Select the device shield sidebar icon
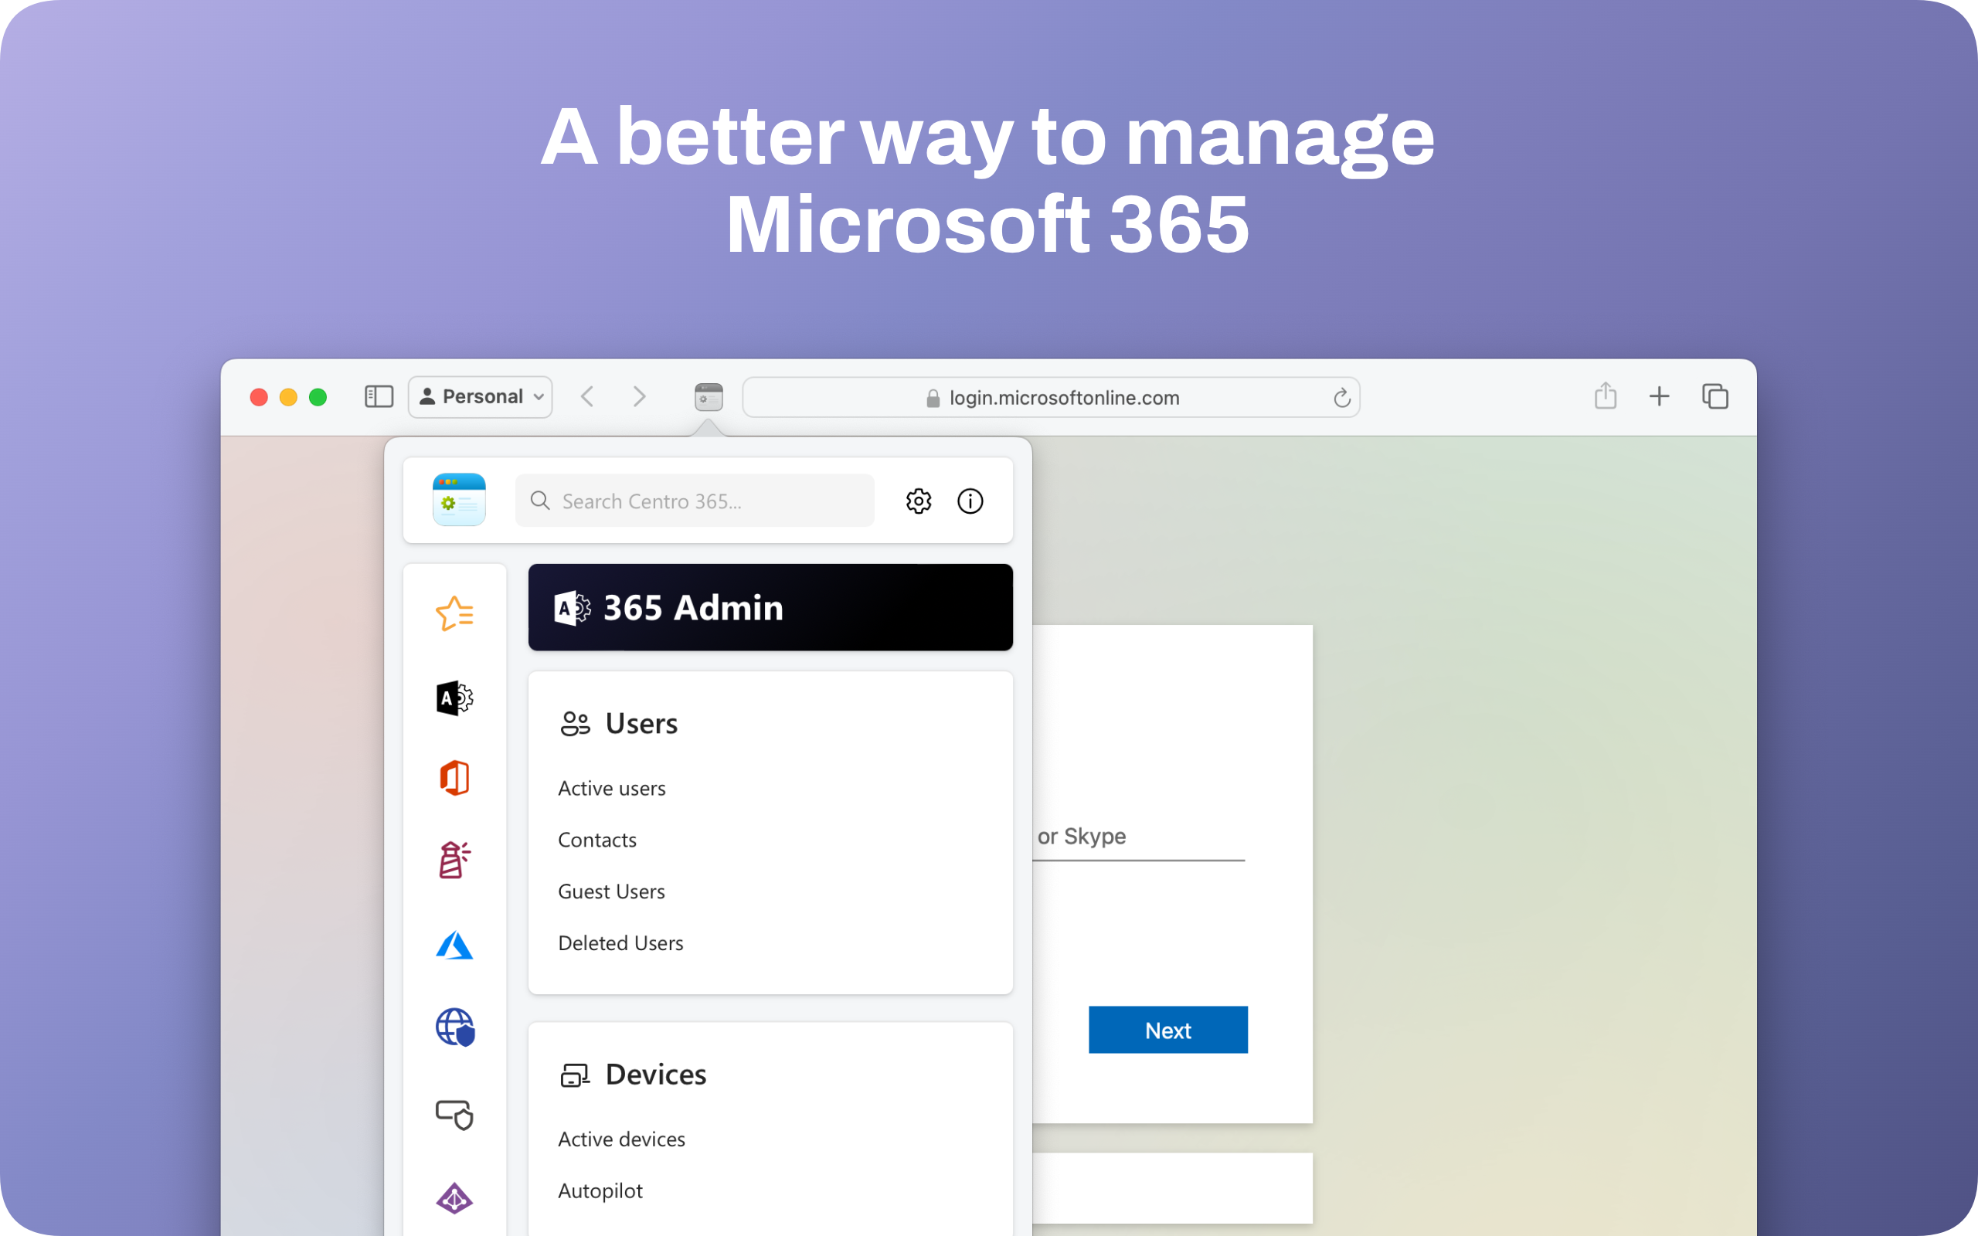The width and height of the screenshot is (1978, 1236). click(x=454, y=1114)
